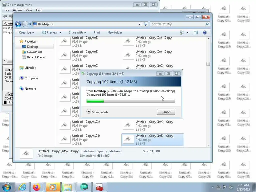Create a New folder
The width and height of the screenshot is (256, 192).
pos(114,32)
